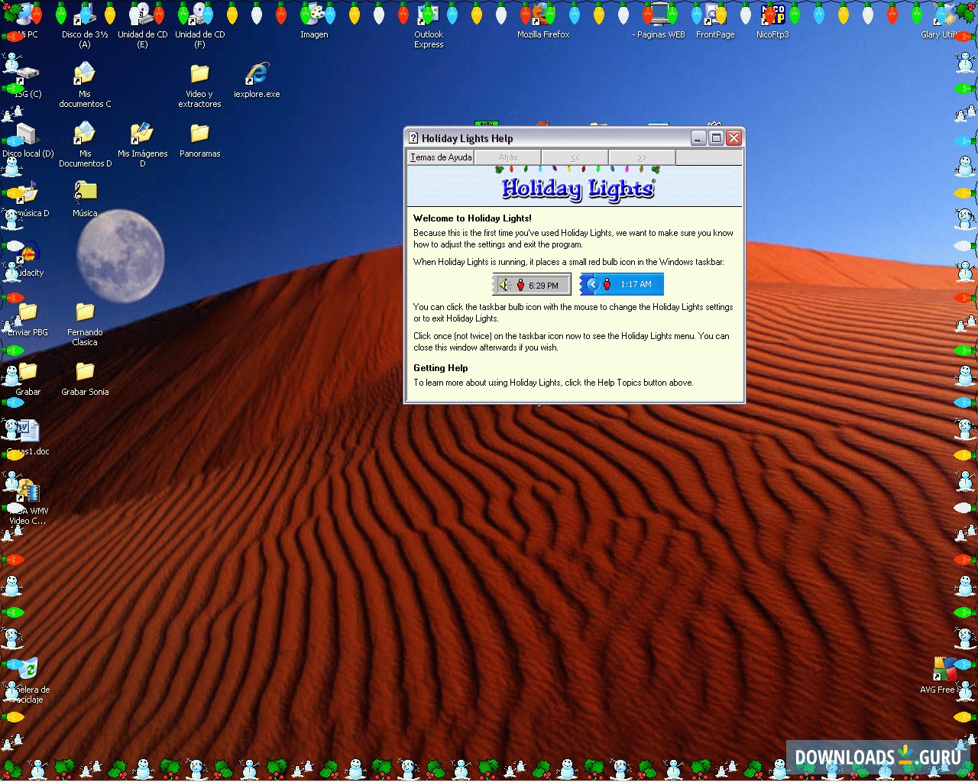Select the Mis documentos C folder shortcut

point(85,74)
